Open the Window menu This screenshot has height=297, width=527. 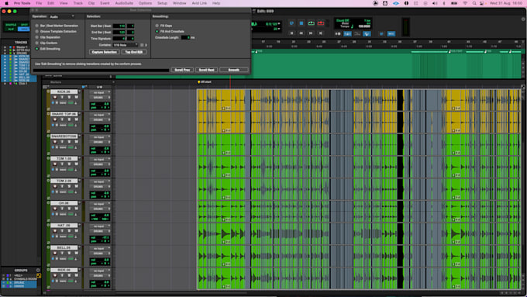(x=180, y=3)
